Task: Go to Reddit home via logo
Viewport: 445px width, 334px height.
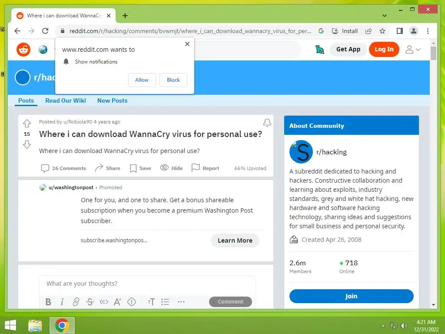Action: pos(23,50)
